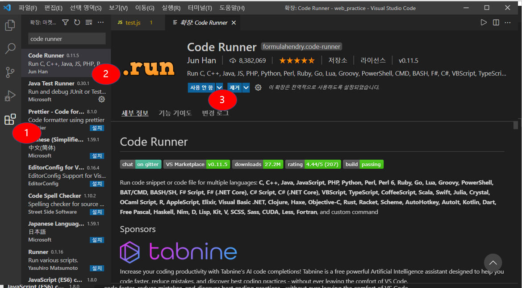Open the 실행(R) menu

point(171,8)
